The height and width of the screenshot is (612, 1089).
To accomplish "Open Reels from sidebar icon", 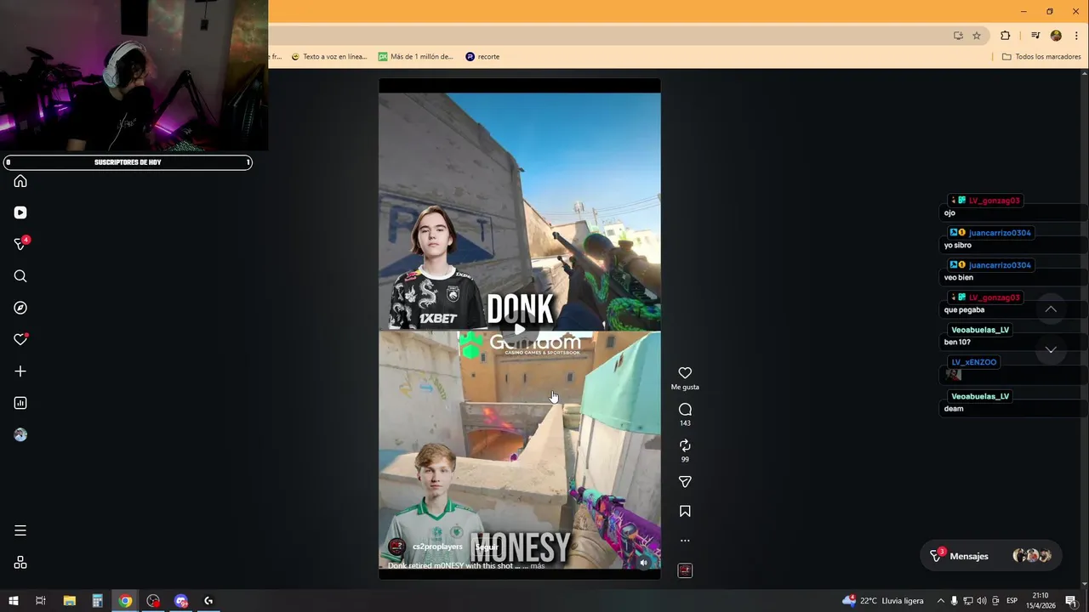I will pos(20,212).
